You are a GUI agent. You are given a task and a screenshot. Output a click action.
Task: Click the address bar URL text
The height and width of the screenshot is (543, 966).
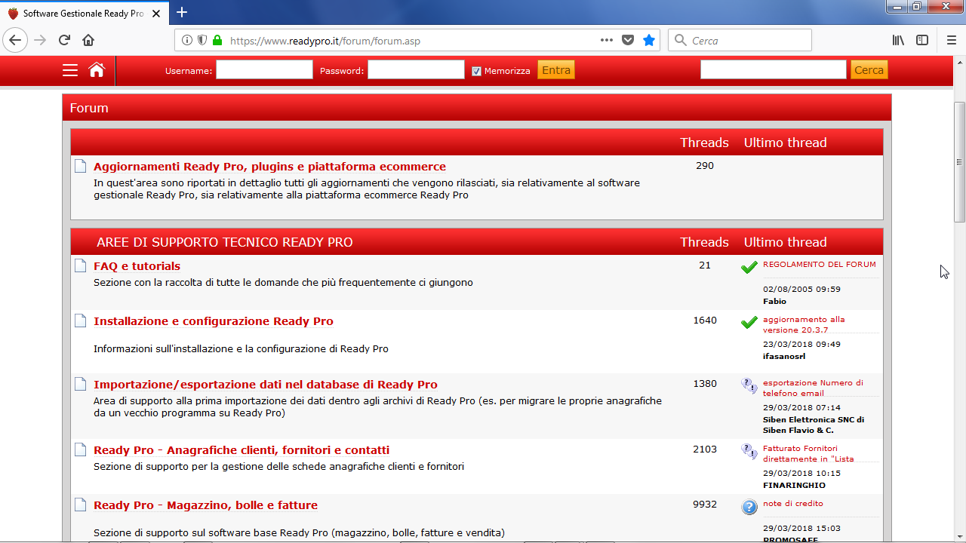point(325,41)
